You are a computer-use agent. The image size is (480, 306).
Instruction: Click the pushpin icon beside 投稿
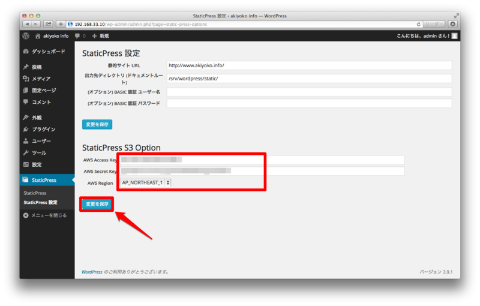[26, 67]
